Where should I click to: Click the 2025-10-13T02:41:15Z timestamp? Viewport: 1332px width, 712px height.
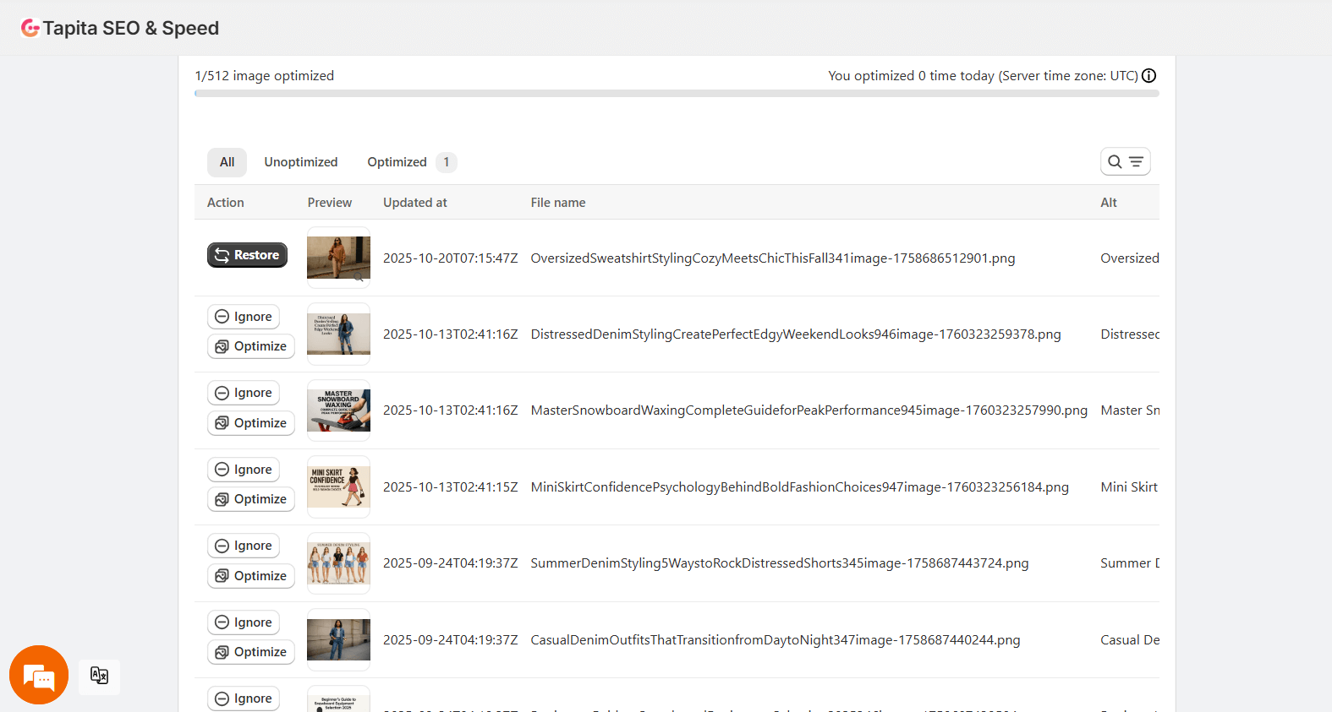coord(450,487)
